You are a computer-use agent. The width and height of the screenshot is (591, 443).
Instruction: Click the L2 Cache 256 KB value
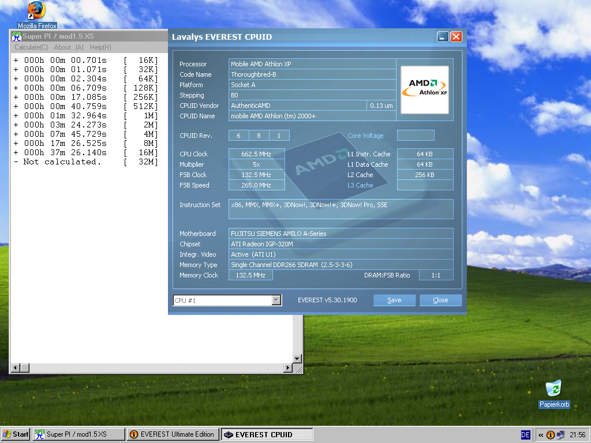[425, 175]
